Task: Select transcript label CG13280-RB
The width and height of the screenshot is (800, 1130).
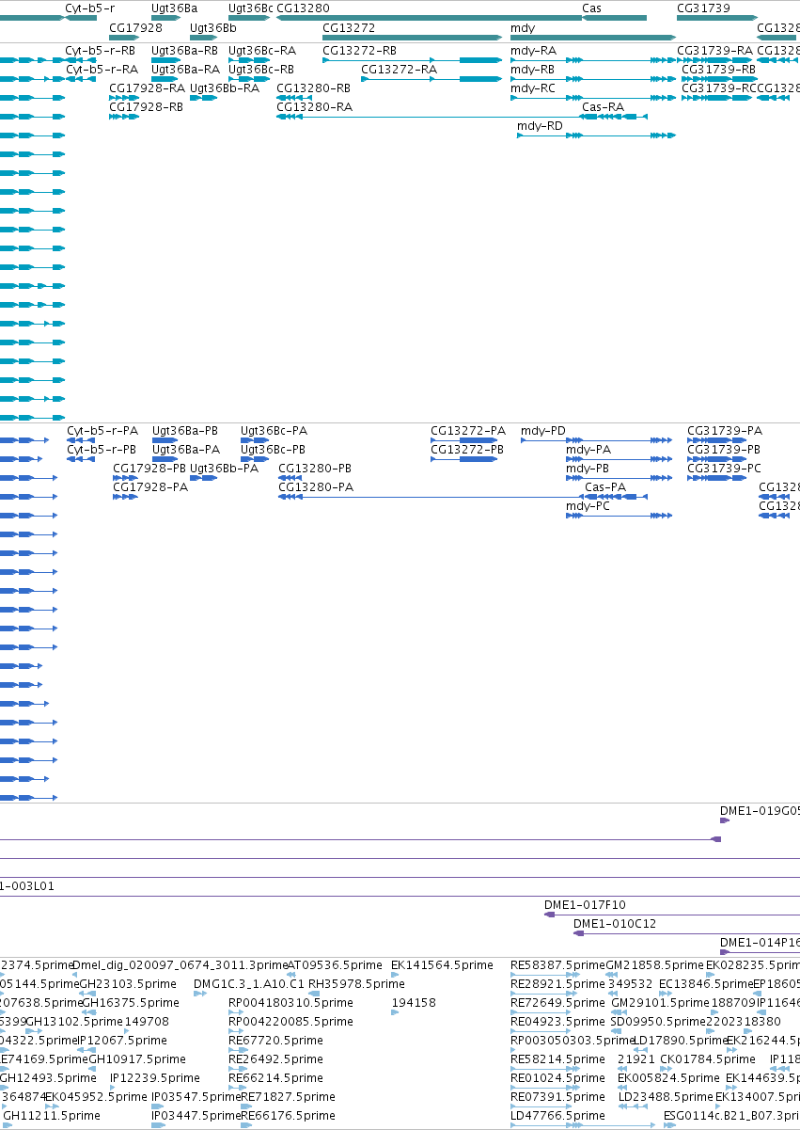Action: pyautogui.click(x=313, y=88)
